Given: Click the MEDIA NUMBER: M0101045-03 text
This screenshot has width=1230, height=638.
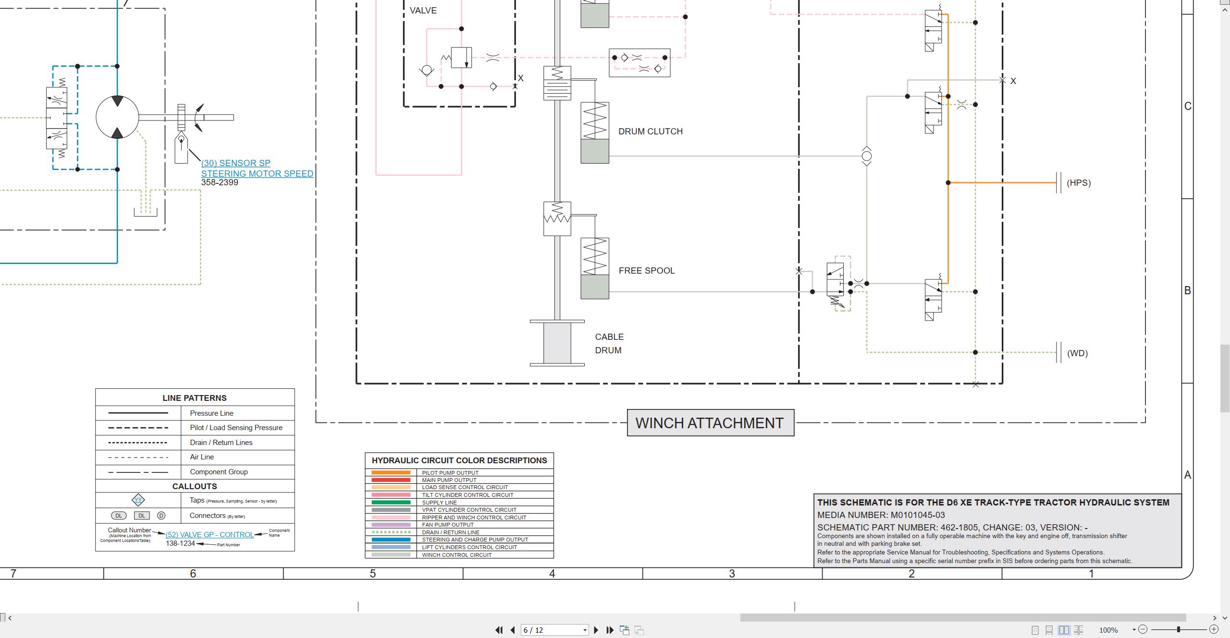Looking at the screenshot, I should 881,515.
